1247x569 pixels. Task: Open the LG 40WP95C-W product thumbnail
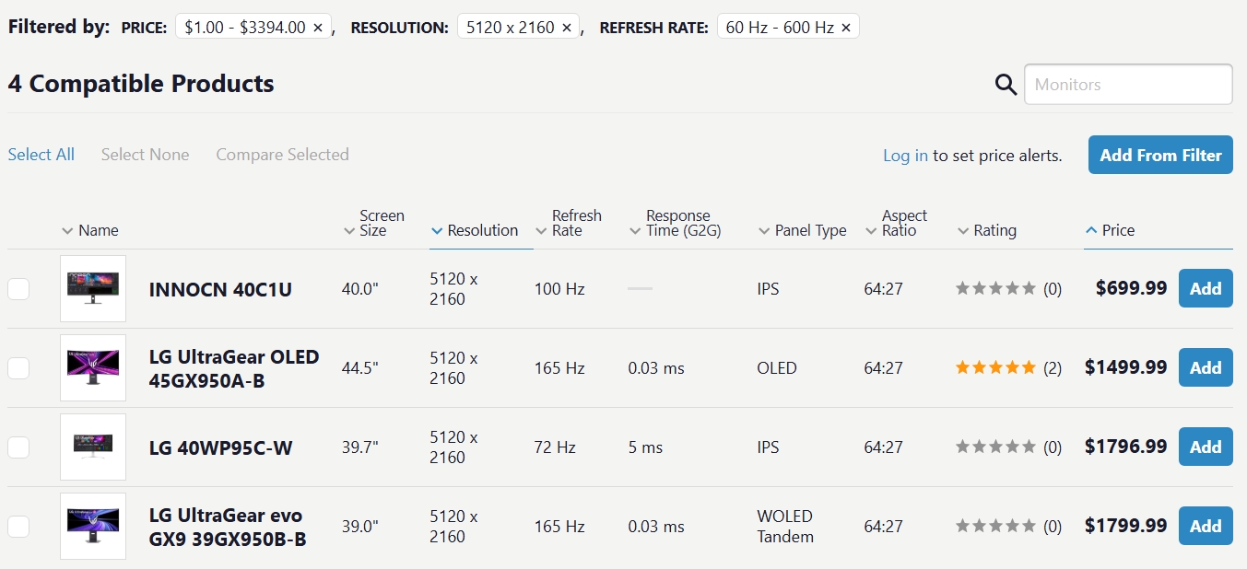93,447
